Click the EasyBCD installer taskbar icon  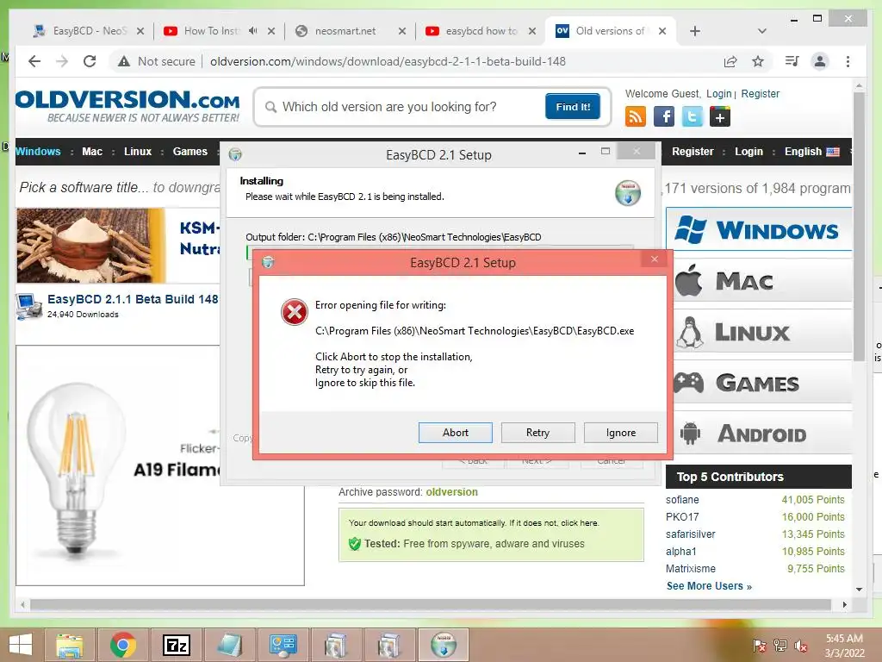(x=444, y=645)
